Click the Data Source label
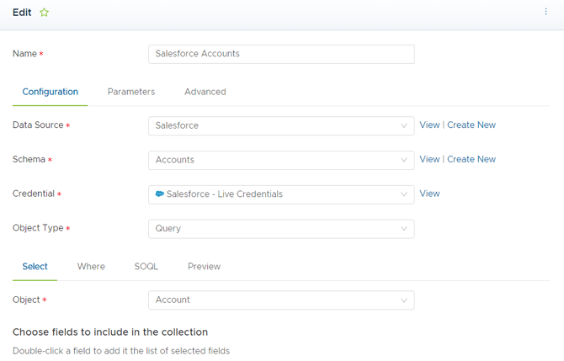The height and width of the screenshot is (361, 564). (x=38, y=125)
